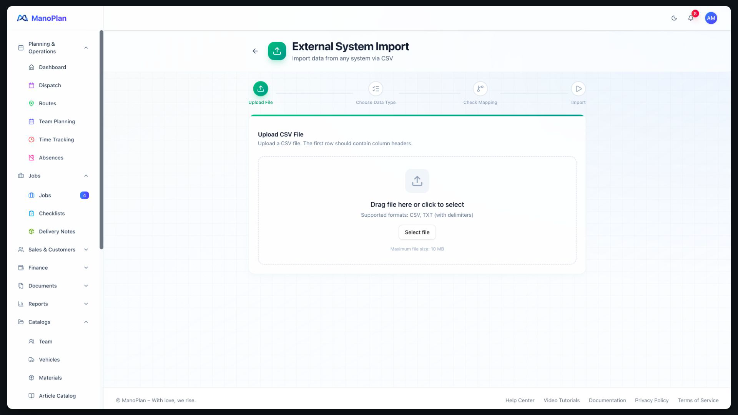
Task: Click the Upload File step icon
Action: pyautogui.click(x=261, y=89)
